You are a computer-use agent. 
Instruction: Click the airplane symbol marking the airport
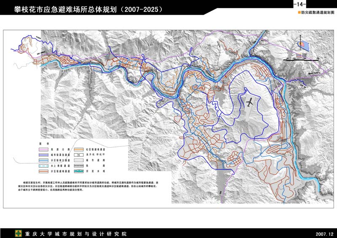(x=249, y=102)
